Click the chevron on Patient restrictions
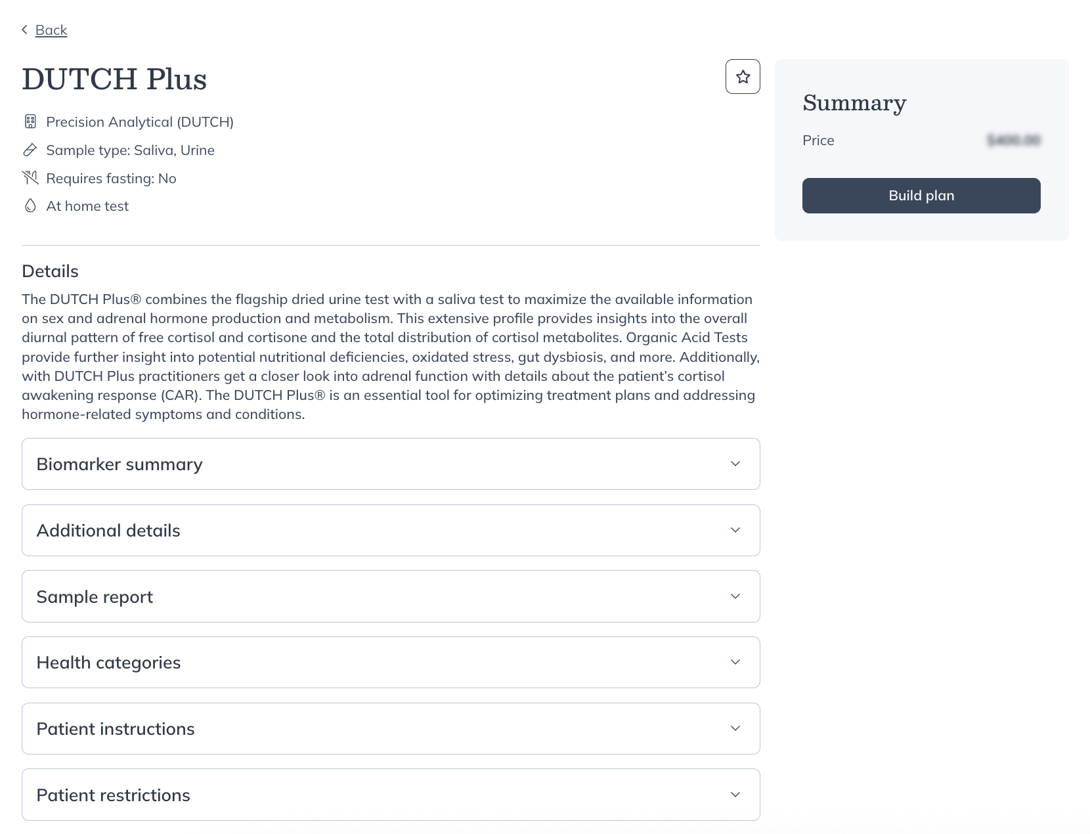The image size is (1090, 834). click(x=735, y=794)
